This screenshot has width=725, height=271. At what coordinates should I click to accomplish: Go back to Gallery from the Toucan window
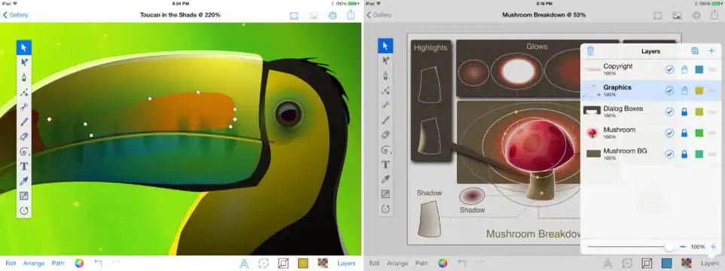[15, 15]
